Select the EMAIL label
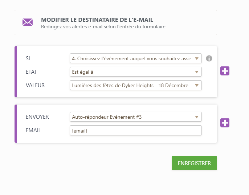This screenshot has width=249, height=195. pos(33,130)
